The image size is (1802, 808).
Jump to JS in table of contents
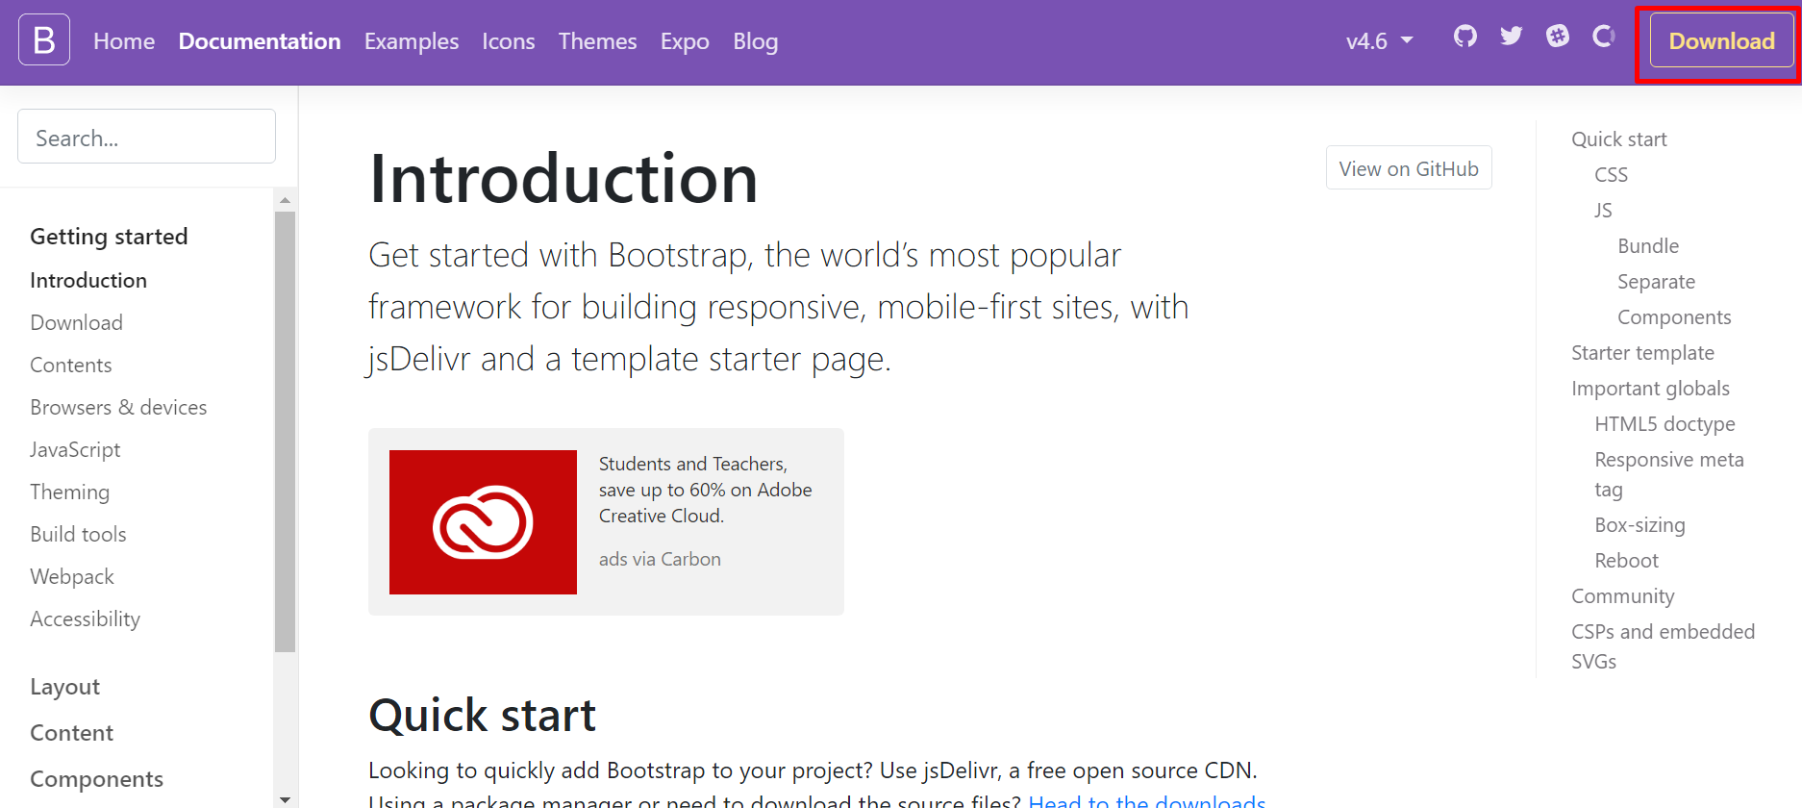(1603, 211)
